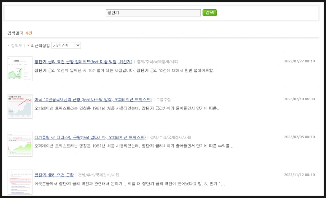
Task: Open post 디커플링 vs 디리스킹 근황(feat 알타시아, 오퍼레이션 트위스트)
Action: [x=90, y=137]
